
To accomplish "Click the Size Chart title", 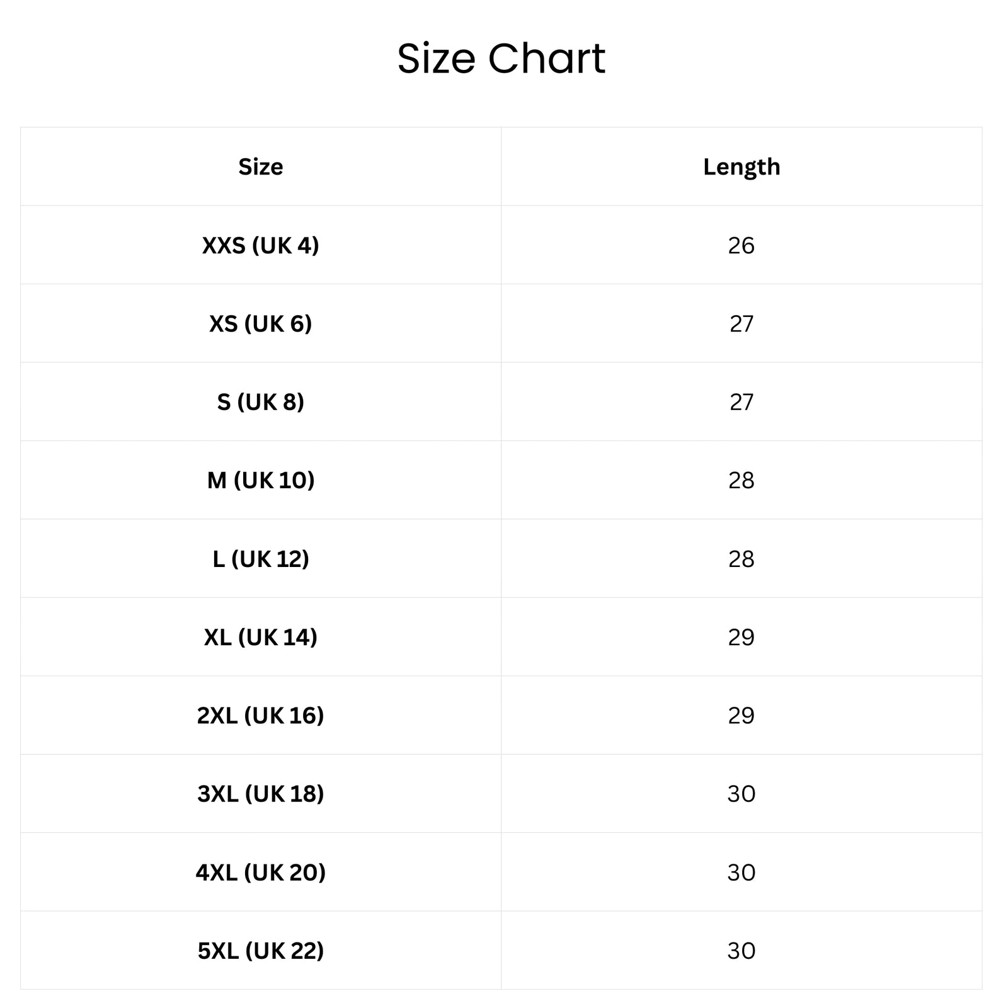I will click(501, 59).
